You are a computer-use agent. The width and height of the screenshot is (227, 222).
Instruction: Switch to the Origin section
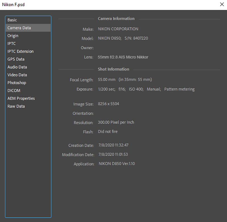[x=13, y=36]
